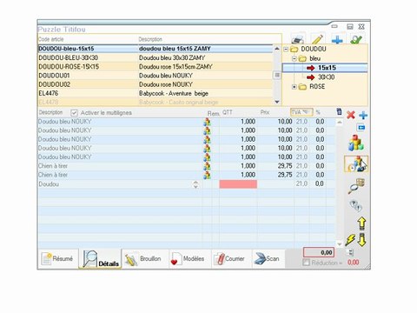Image resolution: width=417 pixels, height=313 pixels.
Task: Click price 29,75 on first Chien à tirer line
Action: point(285,166)
